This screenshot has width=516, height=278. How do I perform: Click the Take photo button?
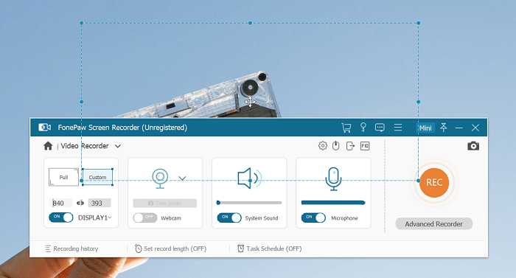pyautogui.click(x=165, y=204)
